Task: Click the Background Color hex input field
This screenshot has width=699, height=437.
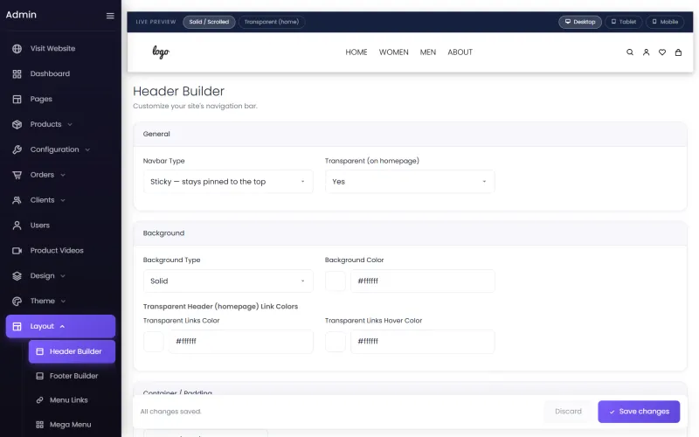Action: 423,281
